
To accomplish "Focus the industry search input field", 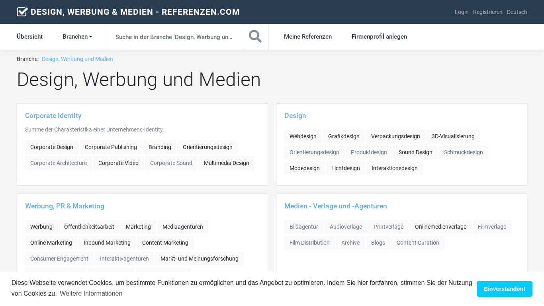I will tap(175, 37).
